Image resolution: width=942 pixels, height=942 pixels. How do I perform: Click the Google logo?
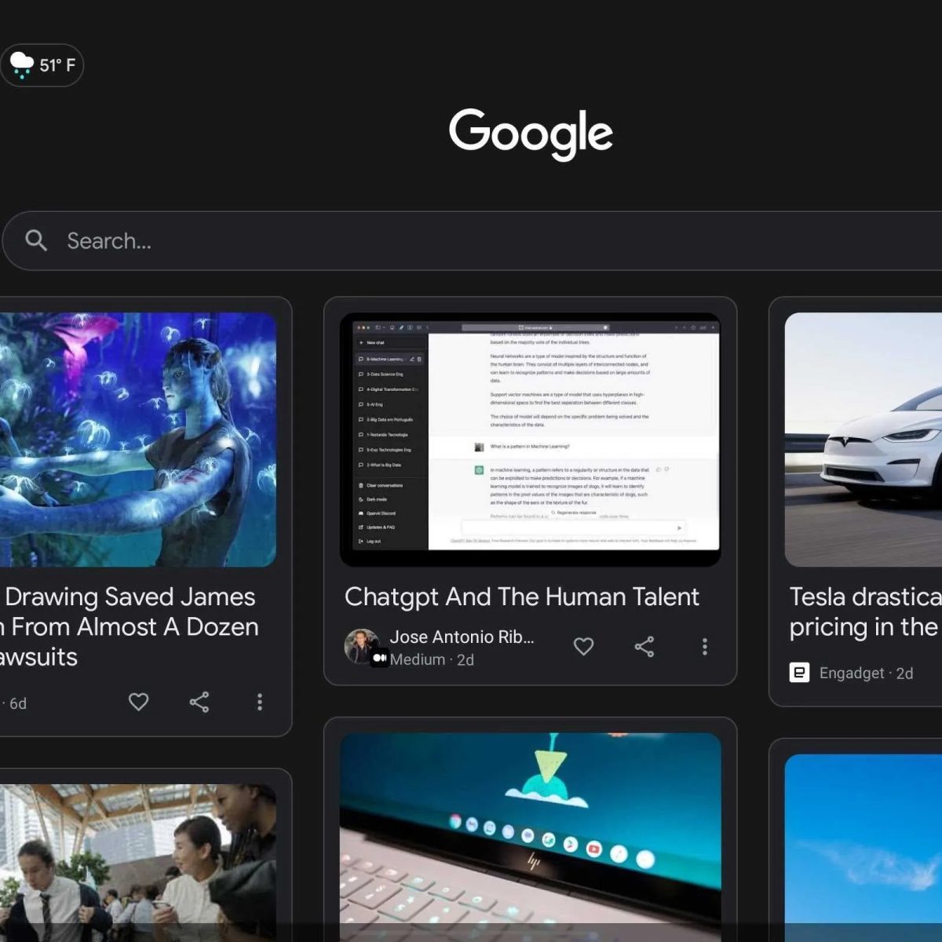531,133
